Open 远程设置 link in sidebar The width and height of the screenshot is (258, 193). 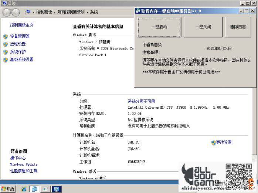click(x=18, y=44)
